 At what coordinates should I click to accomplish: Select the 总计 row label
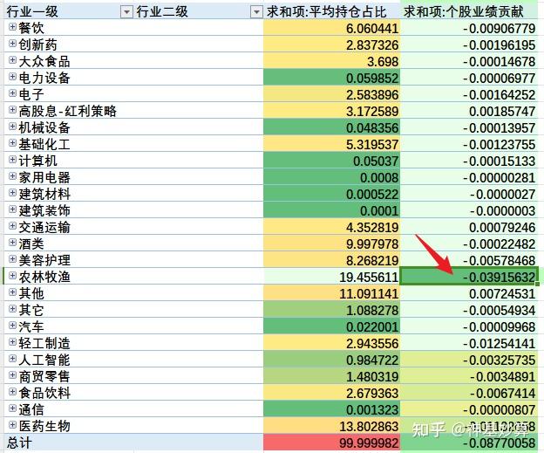click(x=19, y=443)
